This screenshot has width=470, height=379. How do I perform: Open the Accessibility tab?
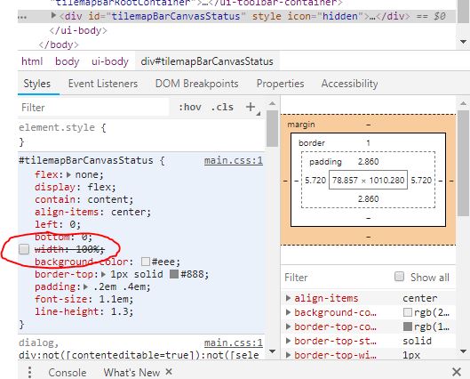[349, 84]
